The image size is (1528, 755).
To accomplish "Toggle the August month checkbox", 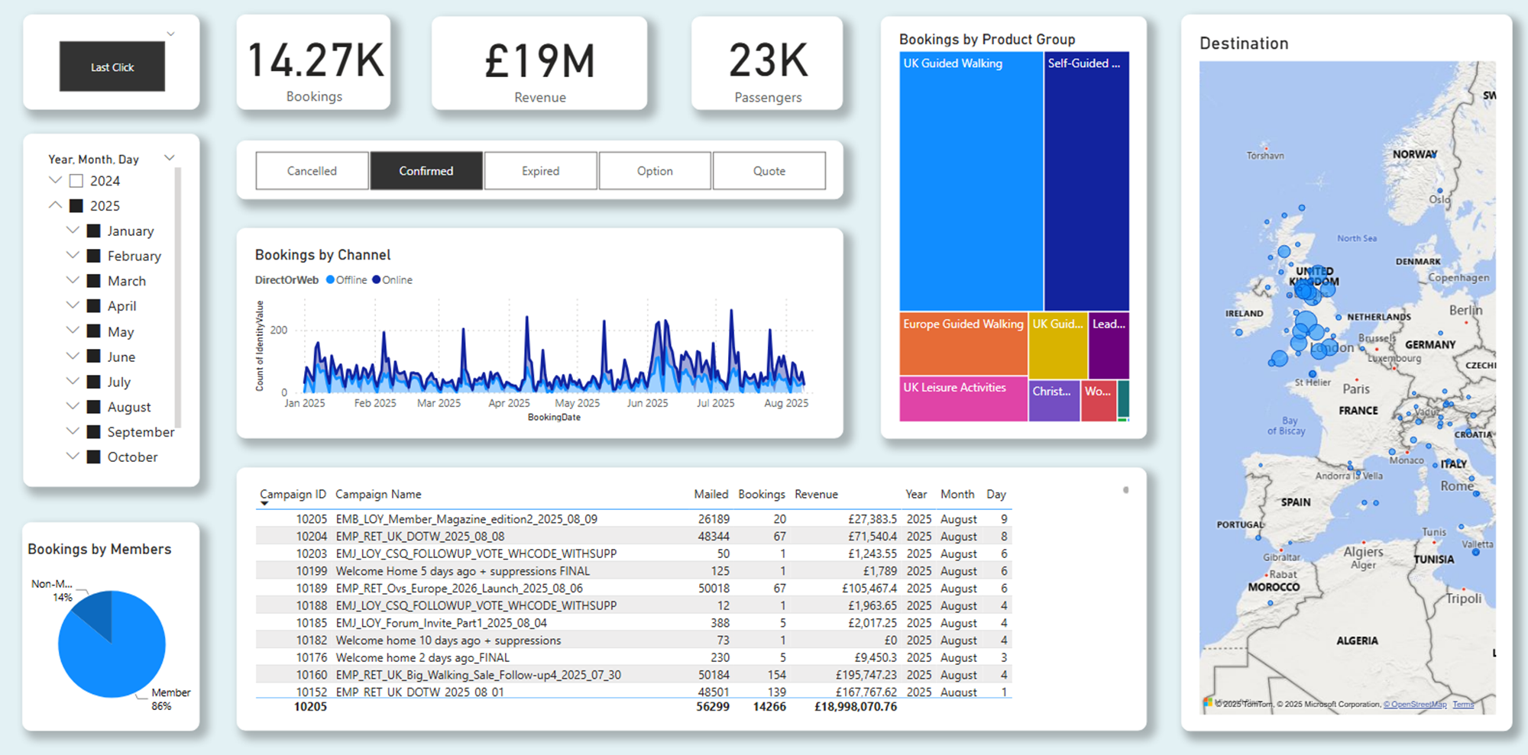I will [x=94, y=407].
